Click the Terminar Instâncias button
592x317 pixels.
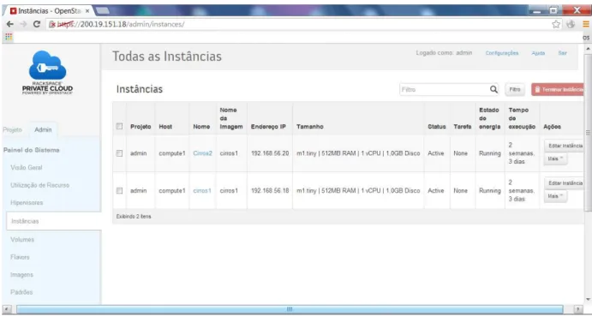point(559,89)
